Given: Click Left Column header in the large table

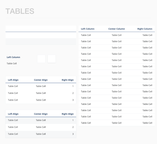Looking at the screenshot, I should [88, 29].
